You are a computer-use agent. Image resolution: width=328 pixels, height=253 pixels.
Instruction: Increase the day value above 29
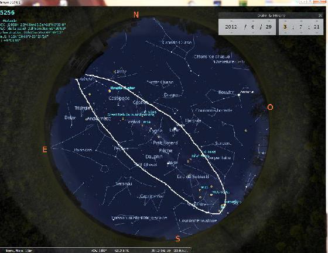269,21
